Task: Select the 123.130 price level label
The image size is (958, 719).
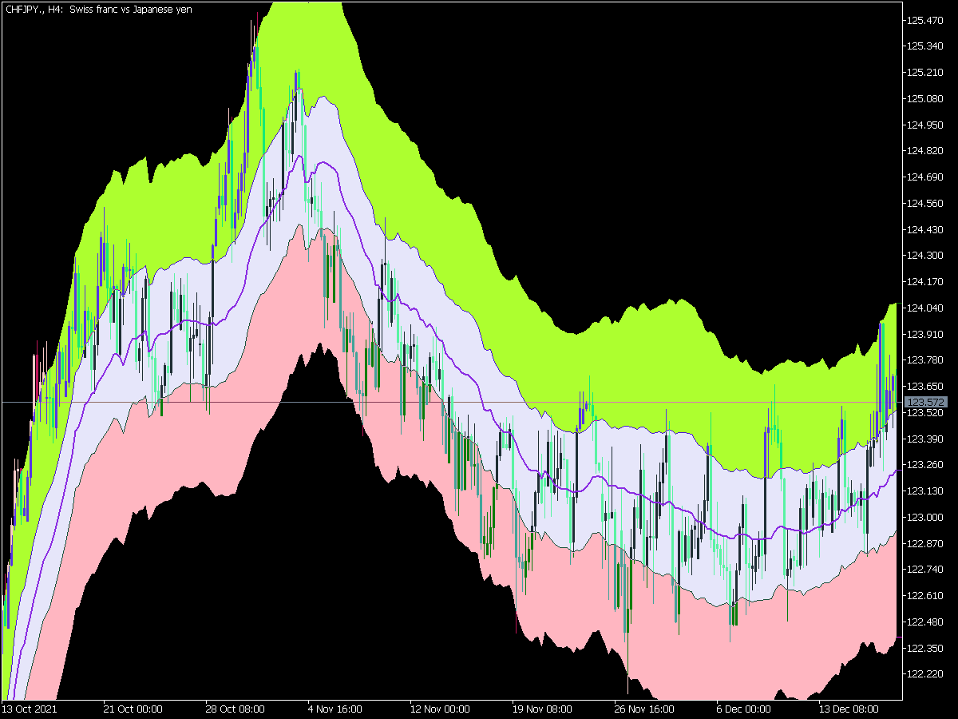Action: pyautogui.click(x=926, y=491)
